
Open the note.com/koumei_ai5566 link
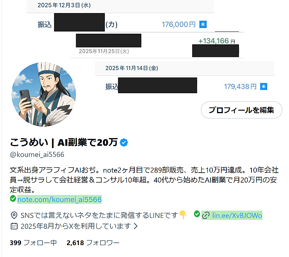(x=59, y=199)
